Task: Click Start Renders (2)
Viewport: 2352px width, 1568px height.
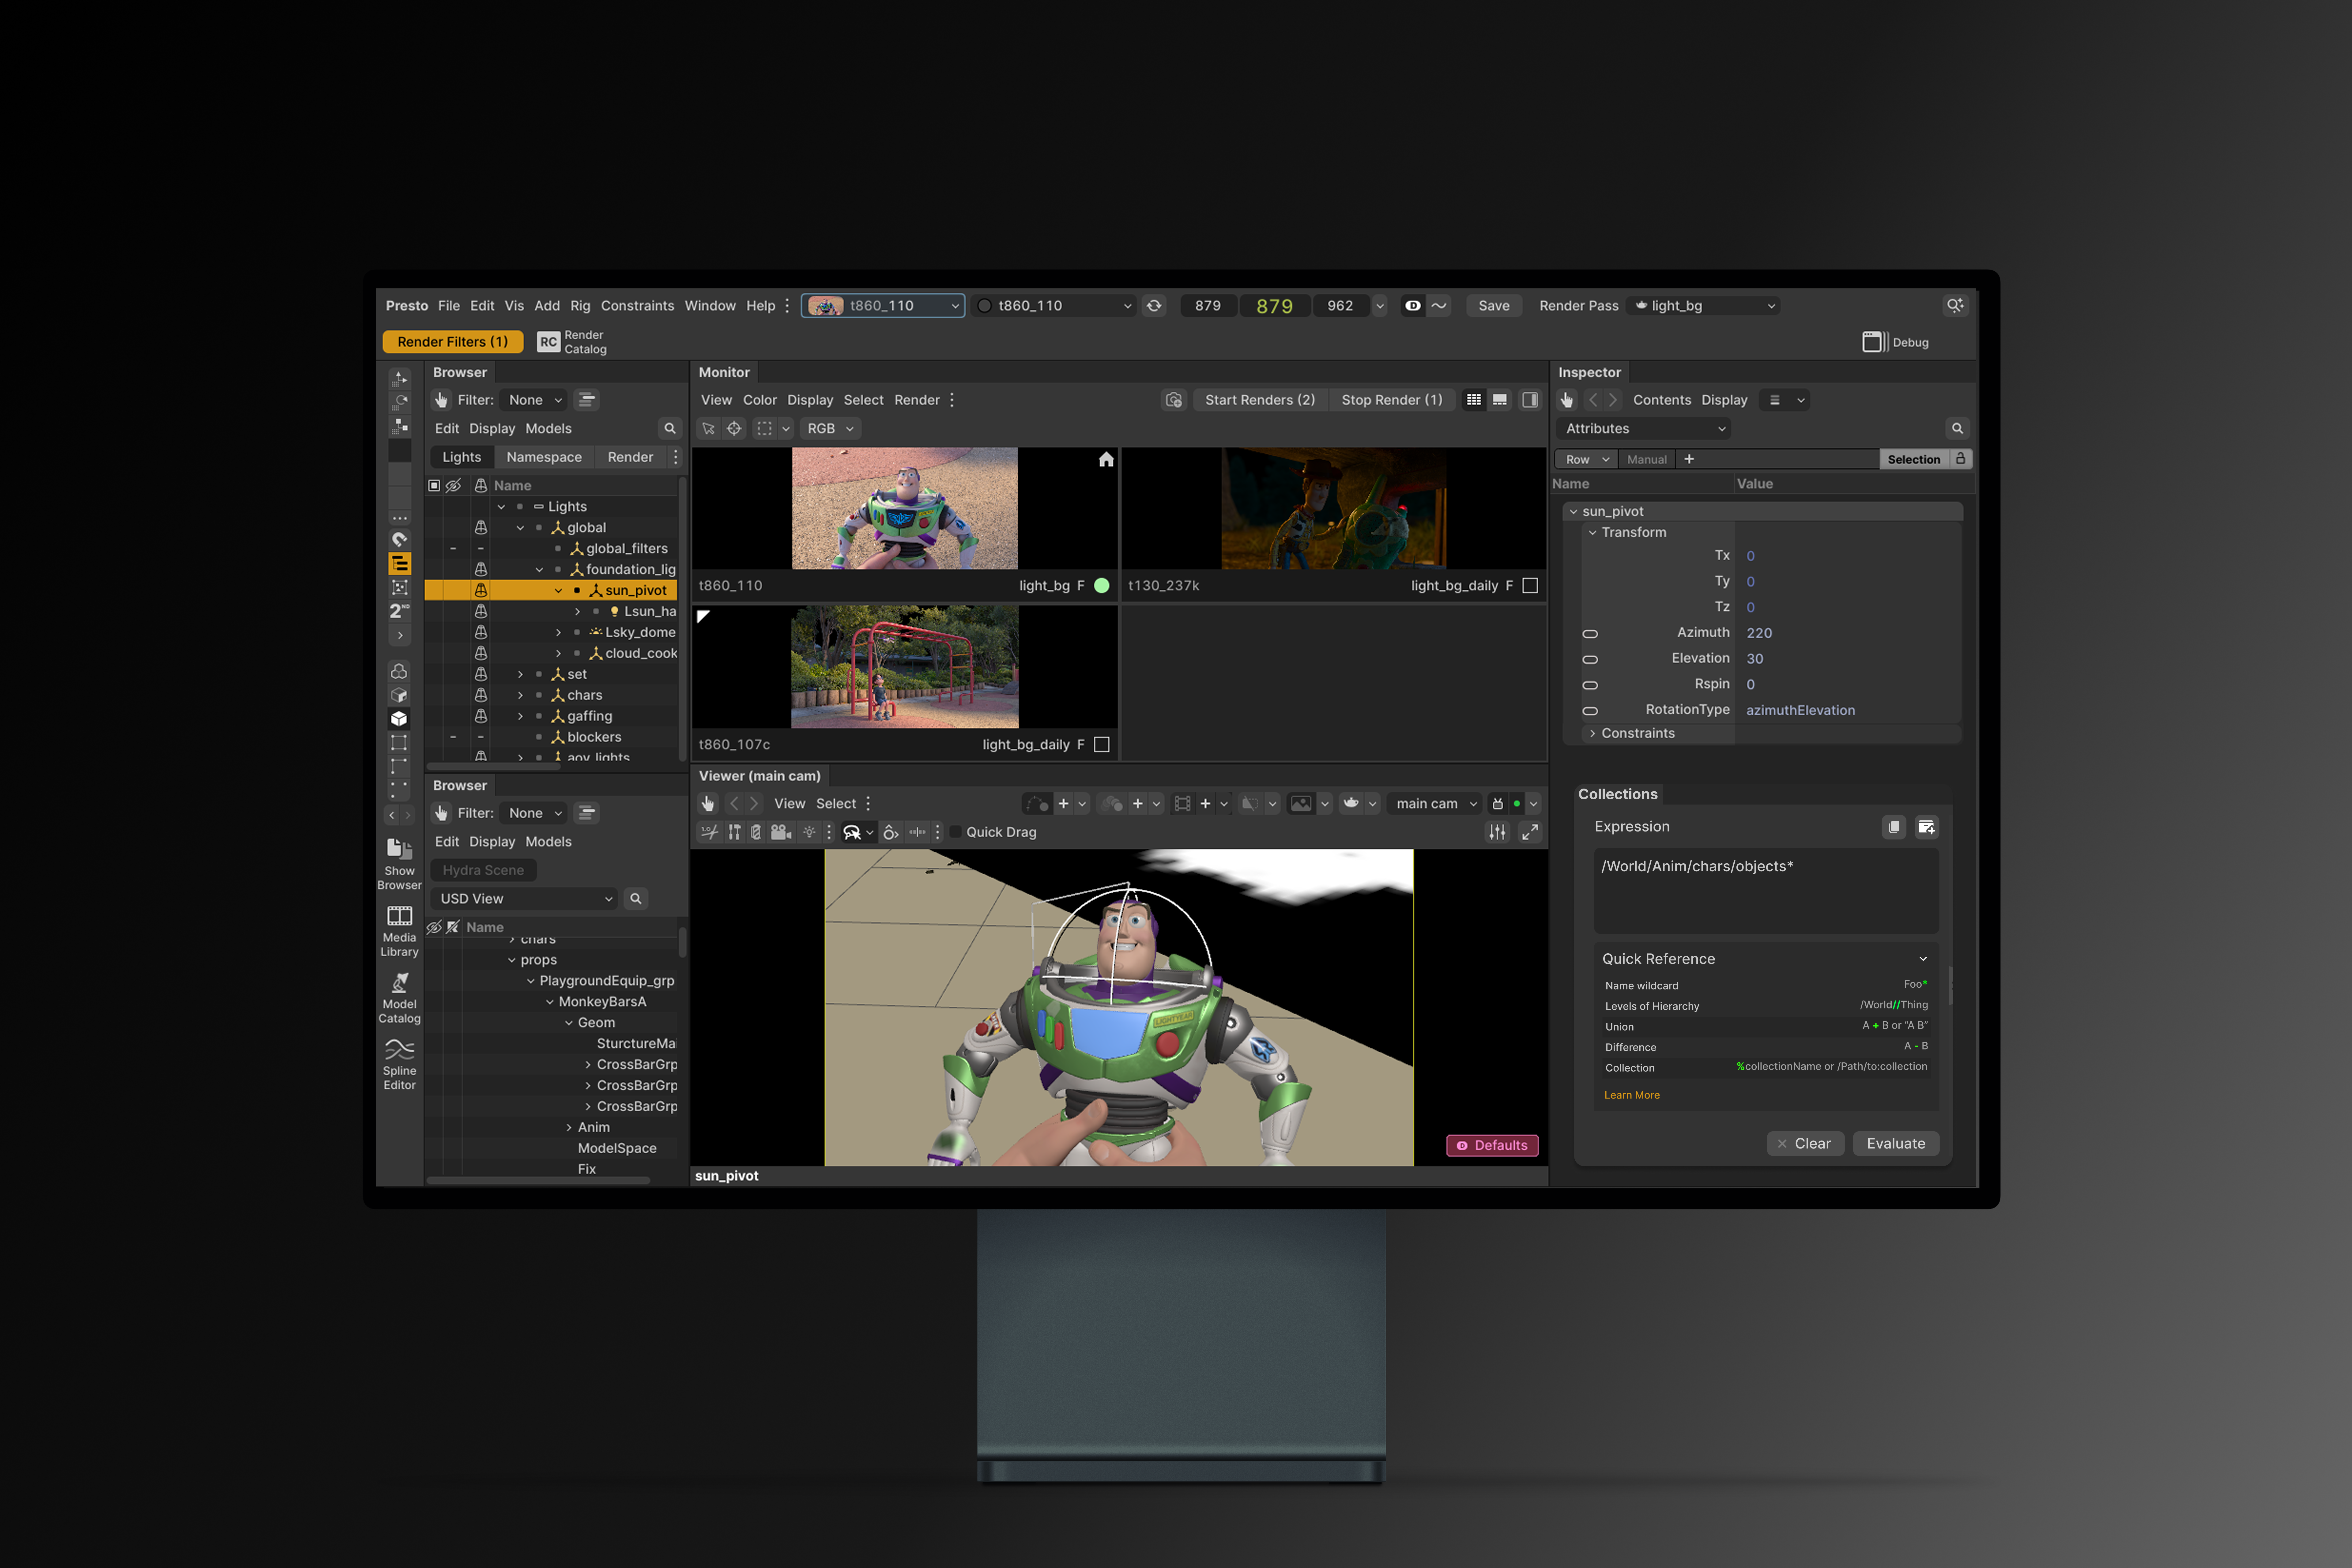Action: pos(1260,400)
